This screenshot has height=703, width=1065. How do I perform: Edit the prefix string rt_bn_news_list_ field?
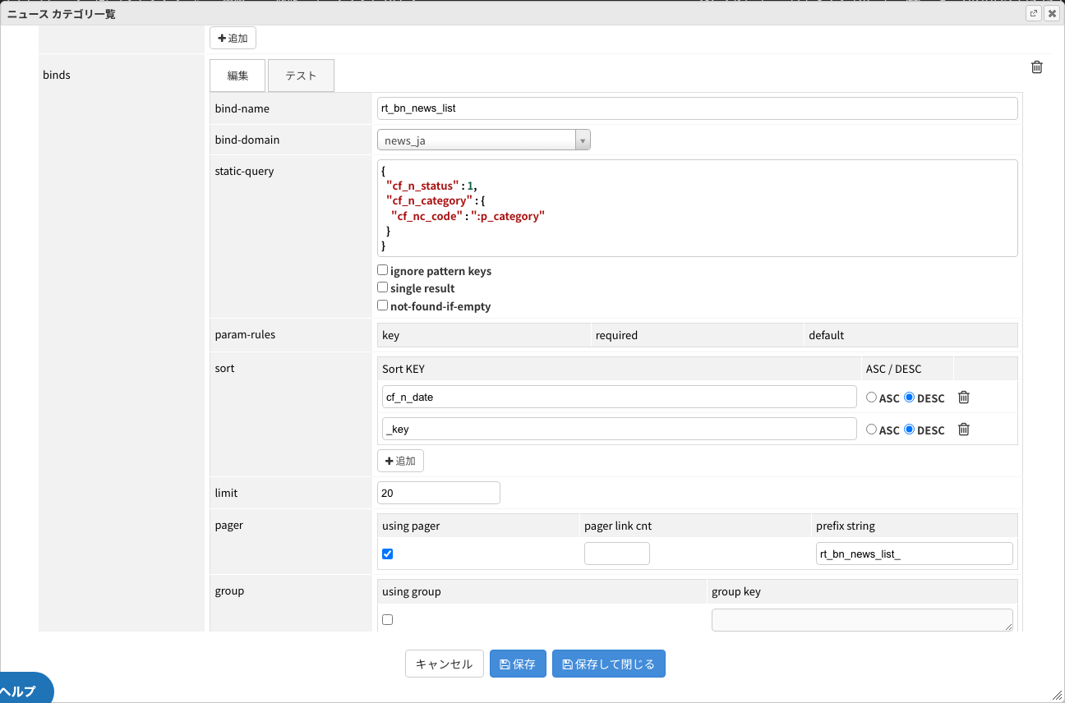915,554
